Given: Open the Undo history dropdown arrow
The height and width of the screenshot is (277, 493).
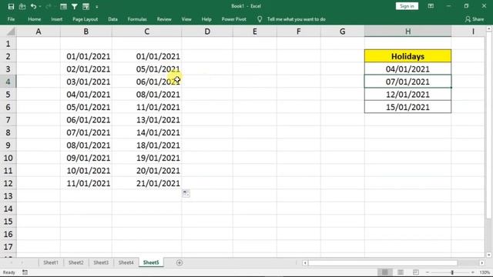Looking at the screenshot, I should pos(40,6).
